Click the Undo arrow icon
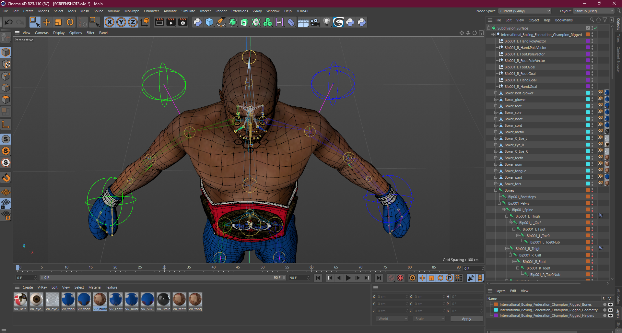The height and width of the screenshot is (333, 622). point(9,22)
